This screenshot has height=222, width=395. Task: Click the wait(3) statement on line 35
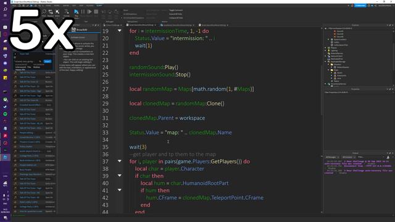(x=138, y=147)
